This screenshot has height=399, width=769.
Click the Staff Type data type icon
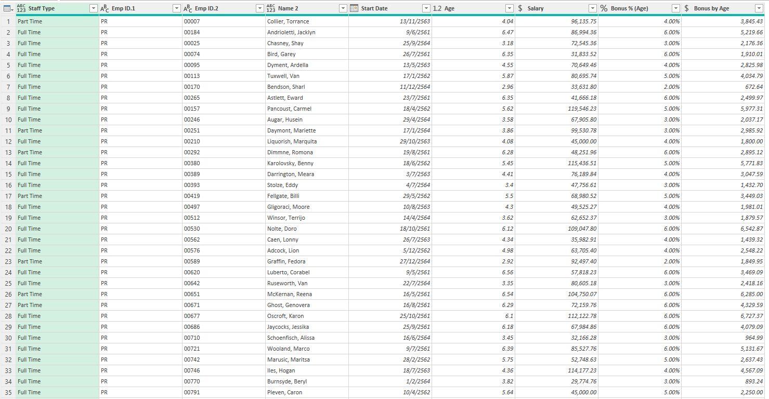tap(21, 8)
